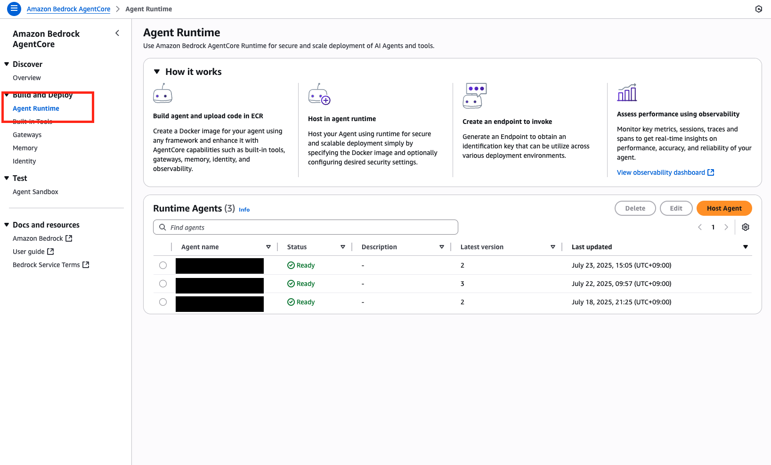This screenshot has height=465, width=771.
Task: Click July 18, 2025, 21:25 timestamp
Action: coord(621,302)
